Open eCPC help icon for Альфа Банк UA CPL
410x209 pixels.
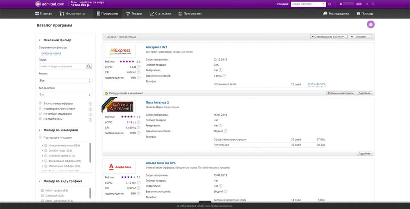[139, 183]
